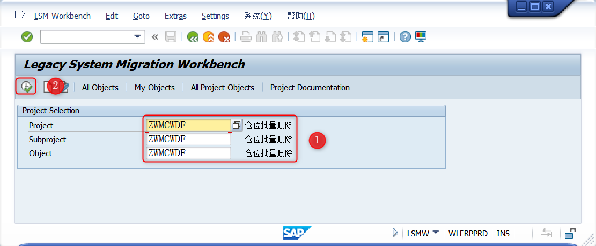Open the Edit menu

(x=112, y=16)
